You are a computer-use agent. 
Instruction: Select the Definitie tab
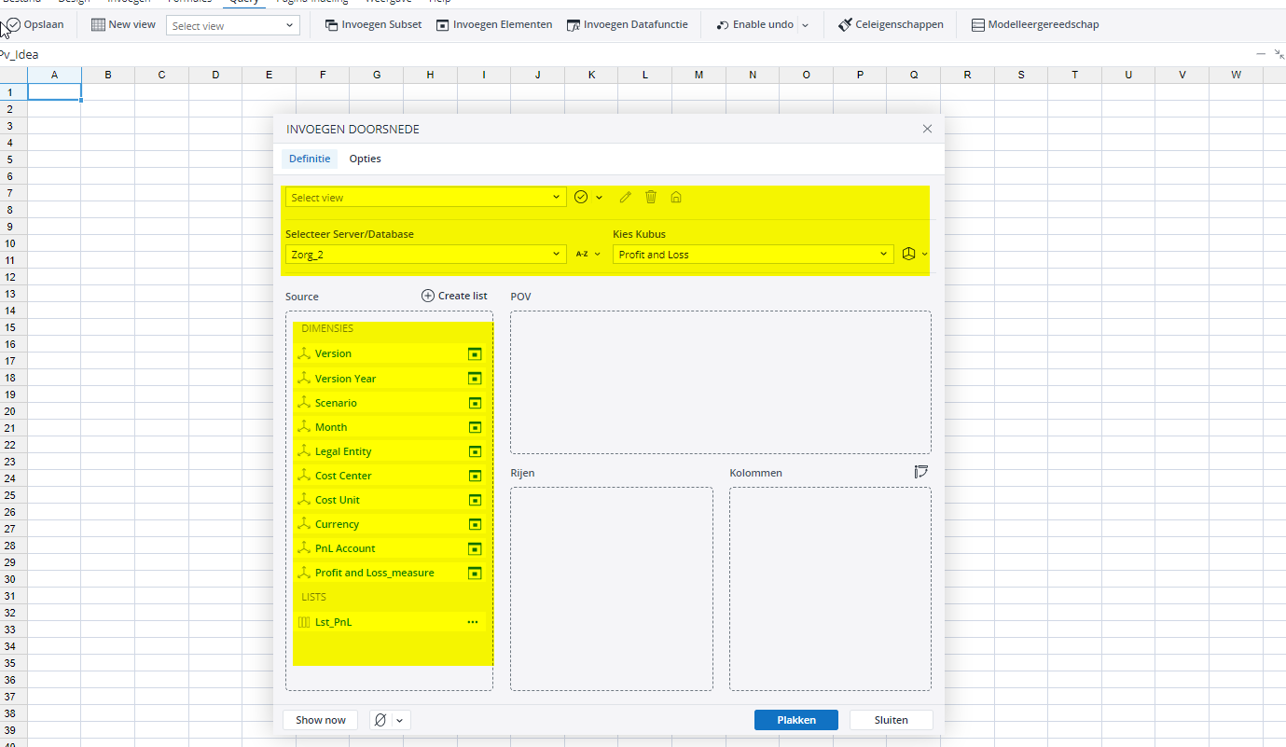[x=309, y=159]
